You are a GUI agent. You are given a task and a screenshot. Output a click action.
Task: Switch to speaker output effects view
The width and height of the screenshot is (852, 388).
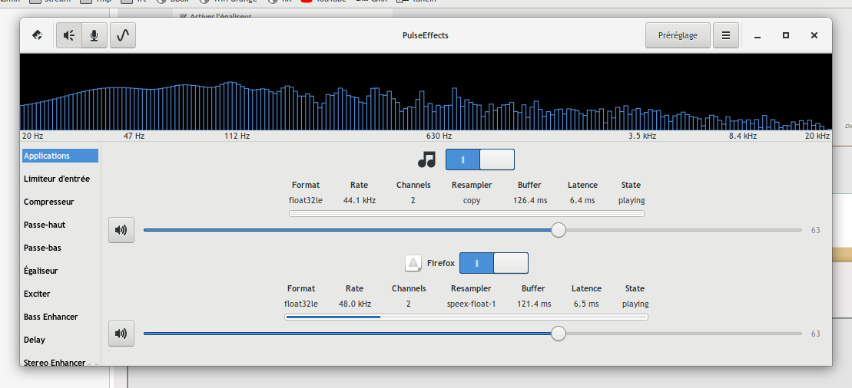tap(69, 35)
